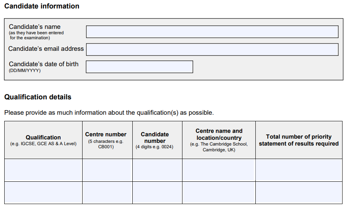Select first row priority statements total cell

pos(299,170)
